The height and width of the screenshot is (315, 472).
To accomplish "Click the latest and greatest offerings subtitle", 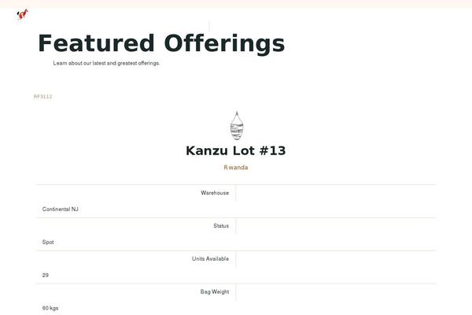I will [106, 63].
